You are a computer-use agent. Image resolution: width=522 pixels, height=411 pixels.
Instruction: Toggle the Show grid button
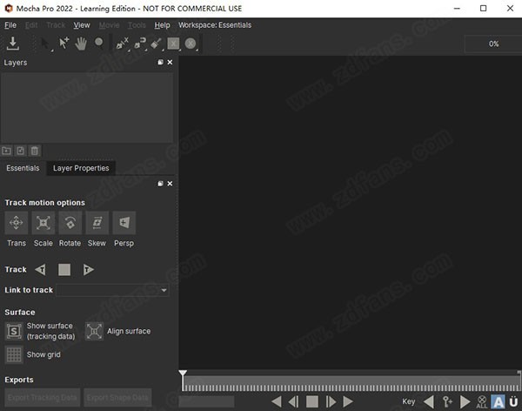pos(14,354)
